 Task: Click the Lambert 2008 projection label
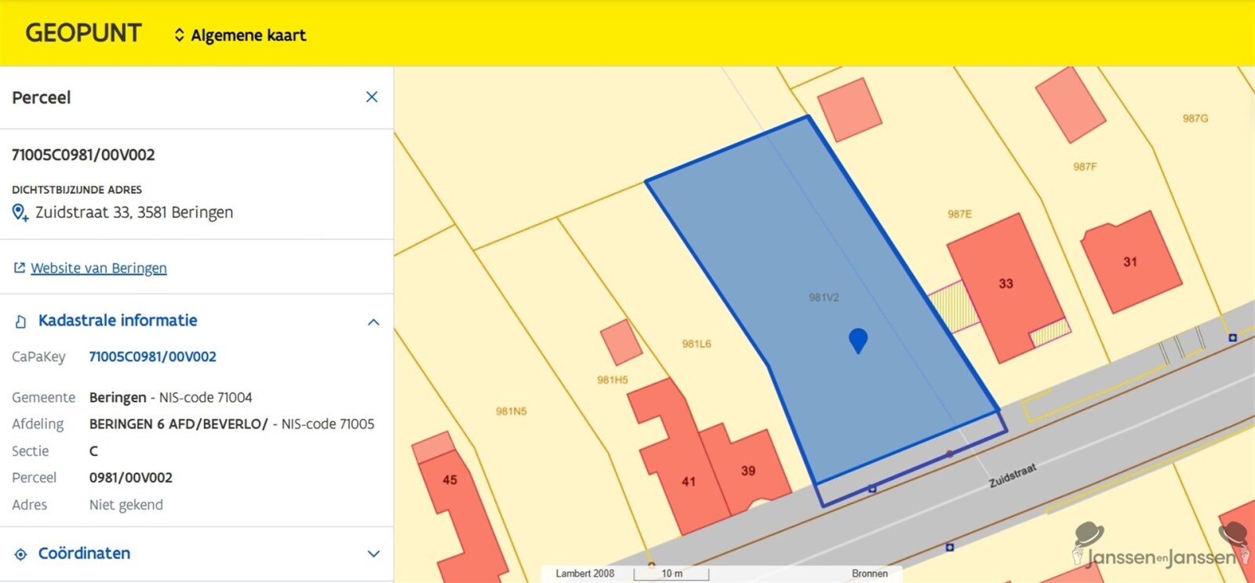coord(585,574)
